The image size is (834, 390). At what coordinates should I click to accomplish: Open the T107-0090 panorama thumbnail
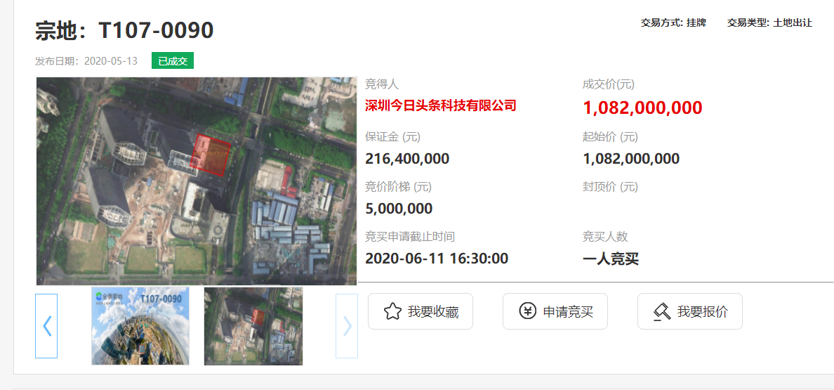(x=140, y=326)
